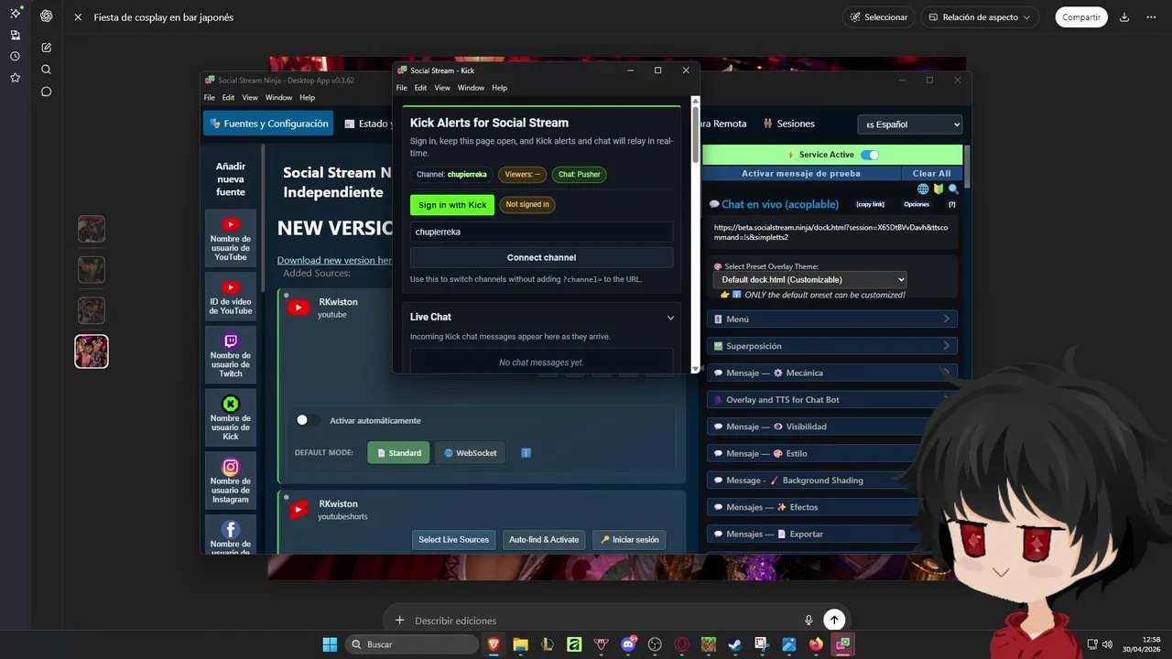Viewport: 1172px width, 659px height.
Task: Expand Overlay and TTS for Chat Bot
Action: [x=832, y=399]
